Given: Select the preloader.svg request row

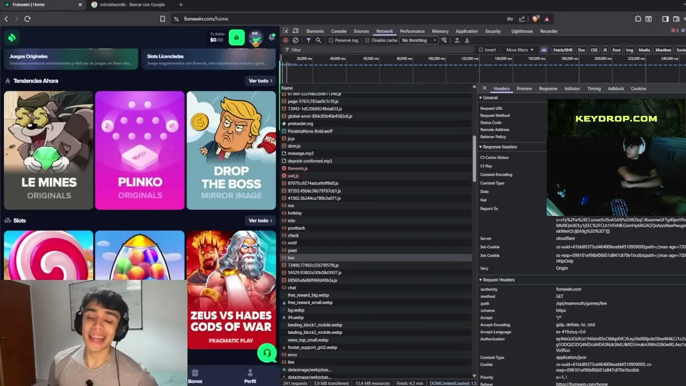Looking at the screenshot, I should [377, 124].
